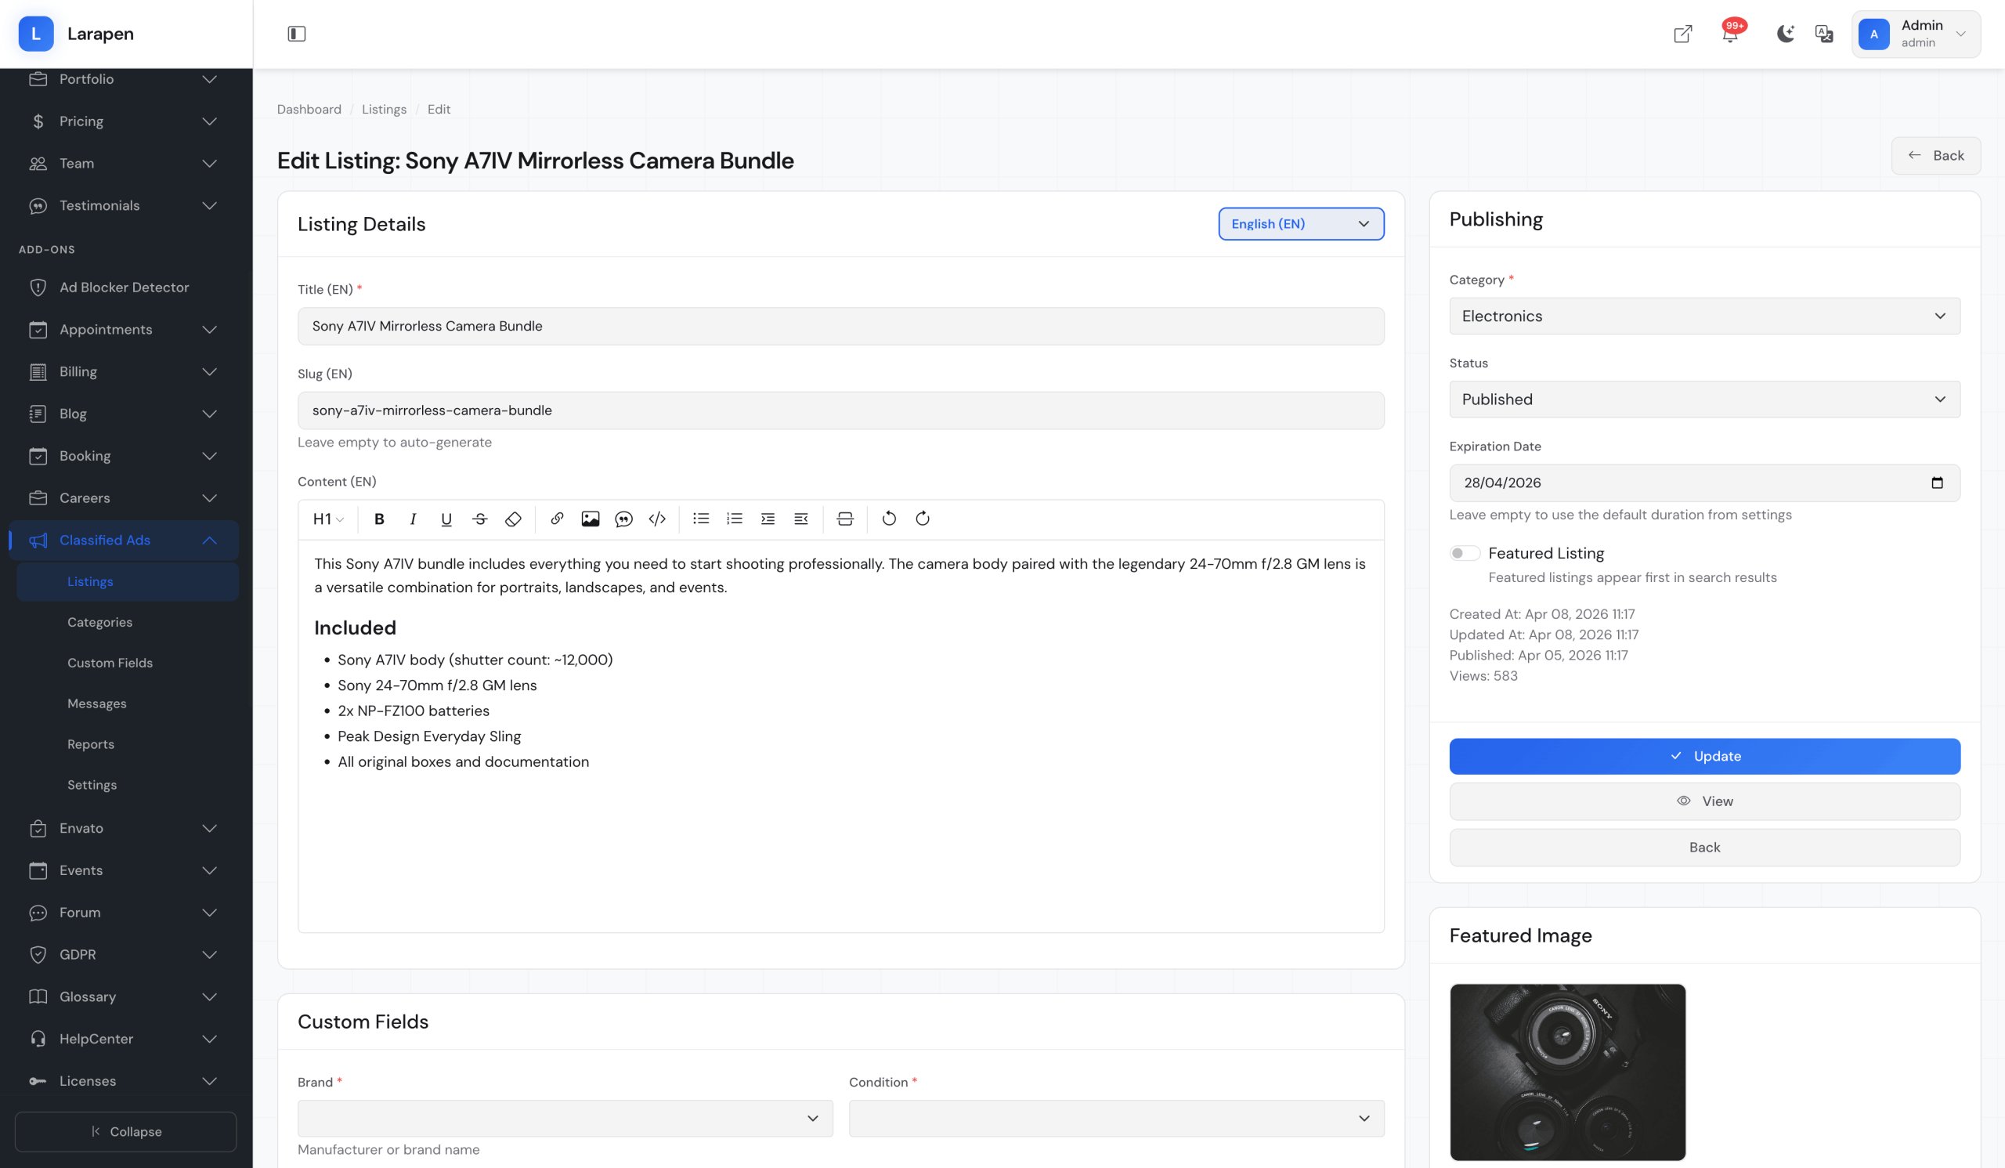Screen dimensions: 2005x1168
Task: Click the blue Update button
Action: [1704, 756]
